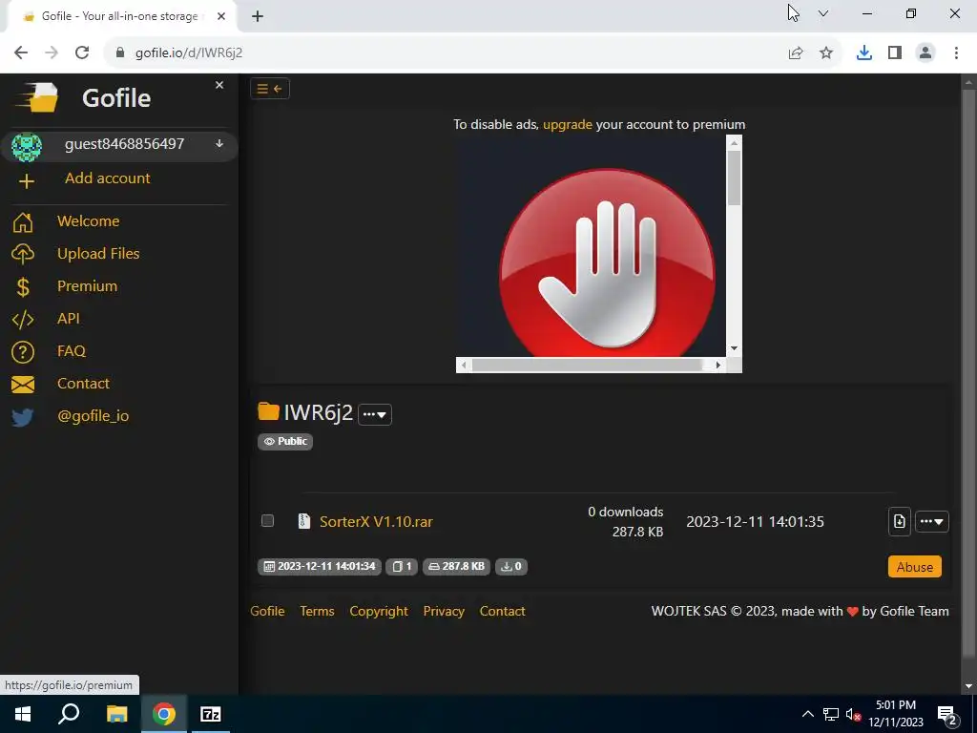Open the Terms footer link
The image size is (977, 733).
[317, 612]
